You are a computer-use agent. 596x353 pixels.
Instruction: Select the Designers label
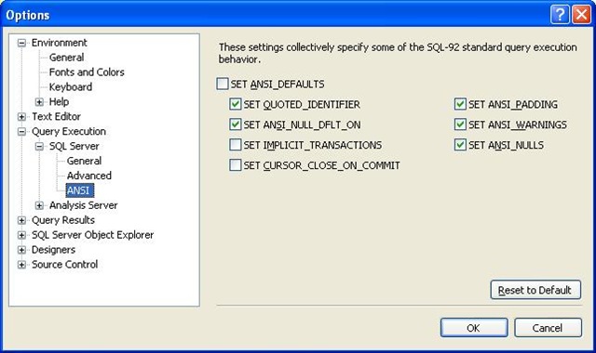coord(53,250)
